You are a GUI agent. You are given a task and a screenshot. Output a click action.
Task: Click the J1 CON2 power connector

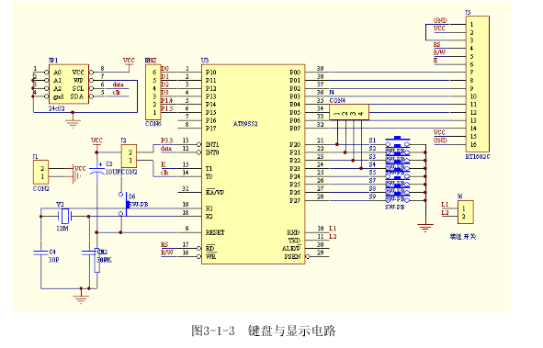(x=40, y=172)
